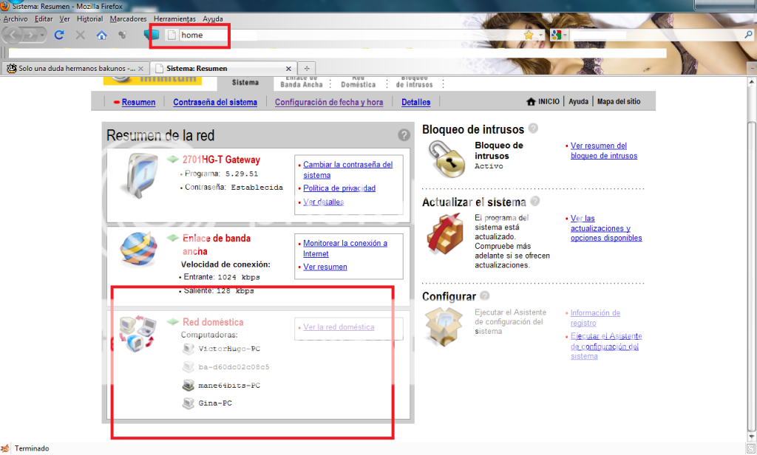Open a new tab with plus button

coord(307,69)
